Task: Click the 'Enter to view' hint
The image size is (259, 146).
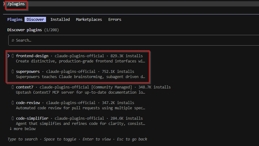Action: coord(97,139)
